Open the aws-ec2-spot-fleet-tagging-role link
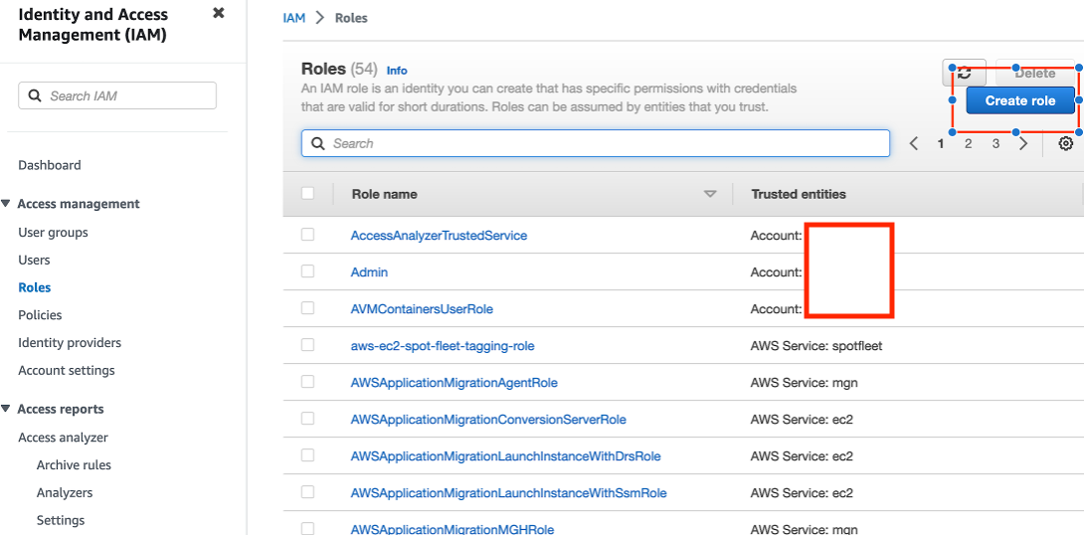The height and width of the screenshot is (536, 1085). pyautogui.click(x=443, y=345)
